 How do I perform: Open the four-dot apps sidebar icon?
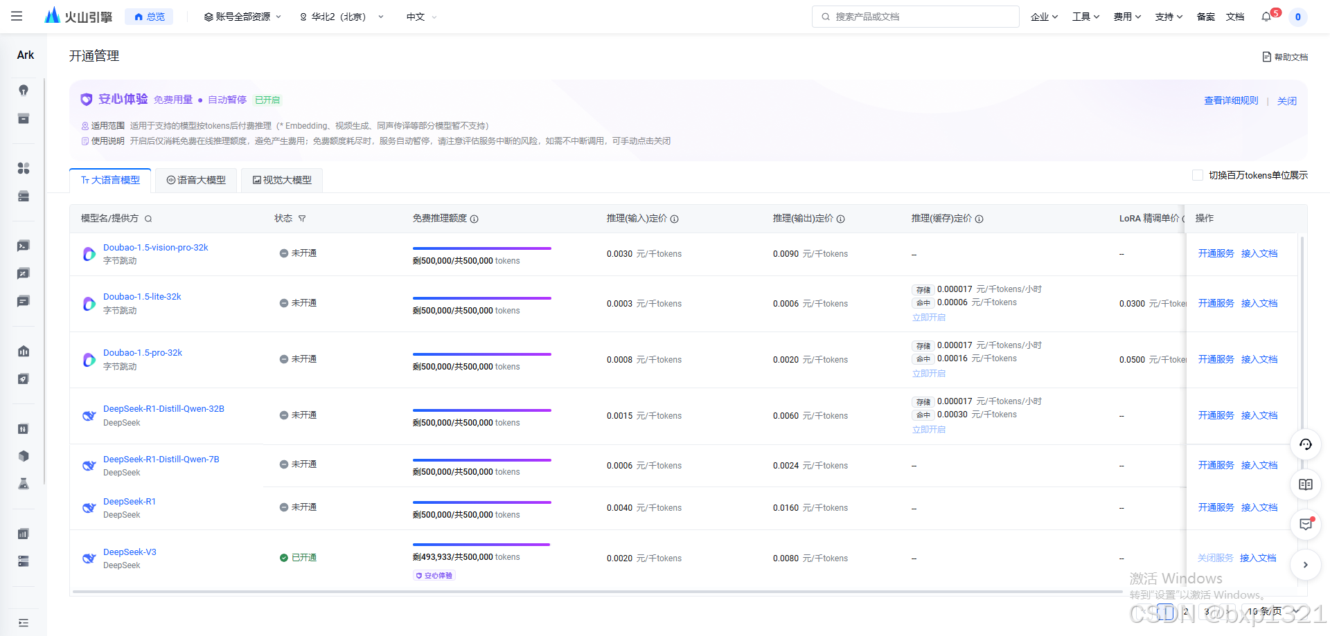coord(24,168)
